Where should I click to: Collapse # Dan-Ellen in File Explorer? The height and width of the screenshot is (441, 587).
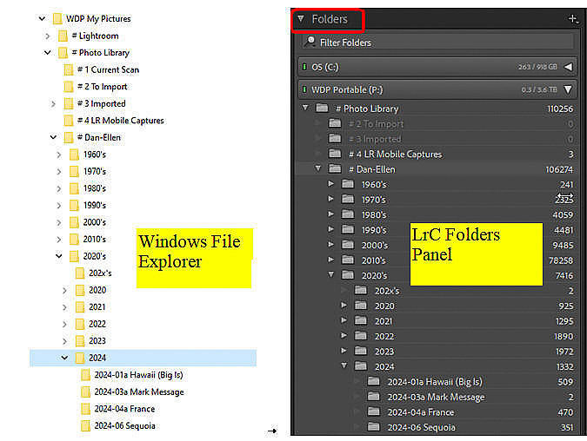coord(53,137)
